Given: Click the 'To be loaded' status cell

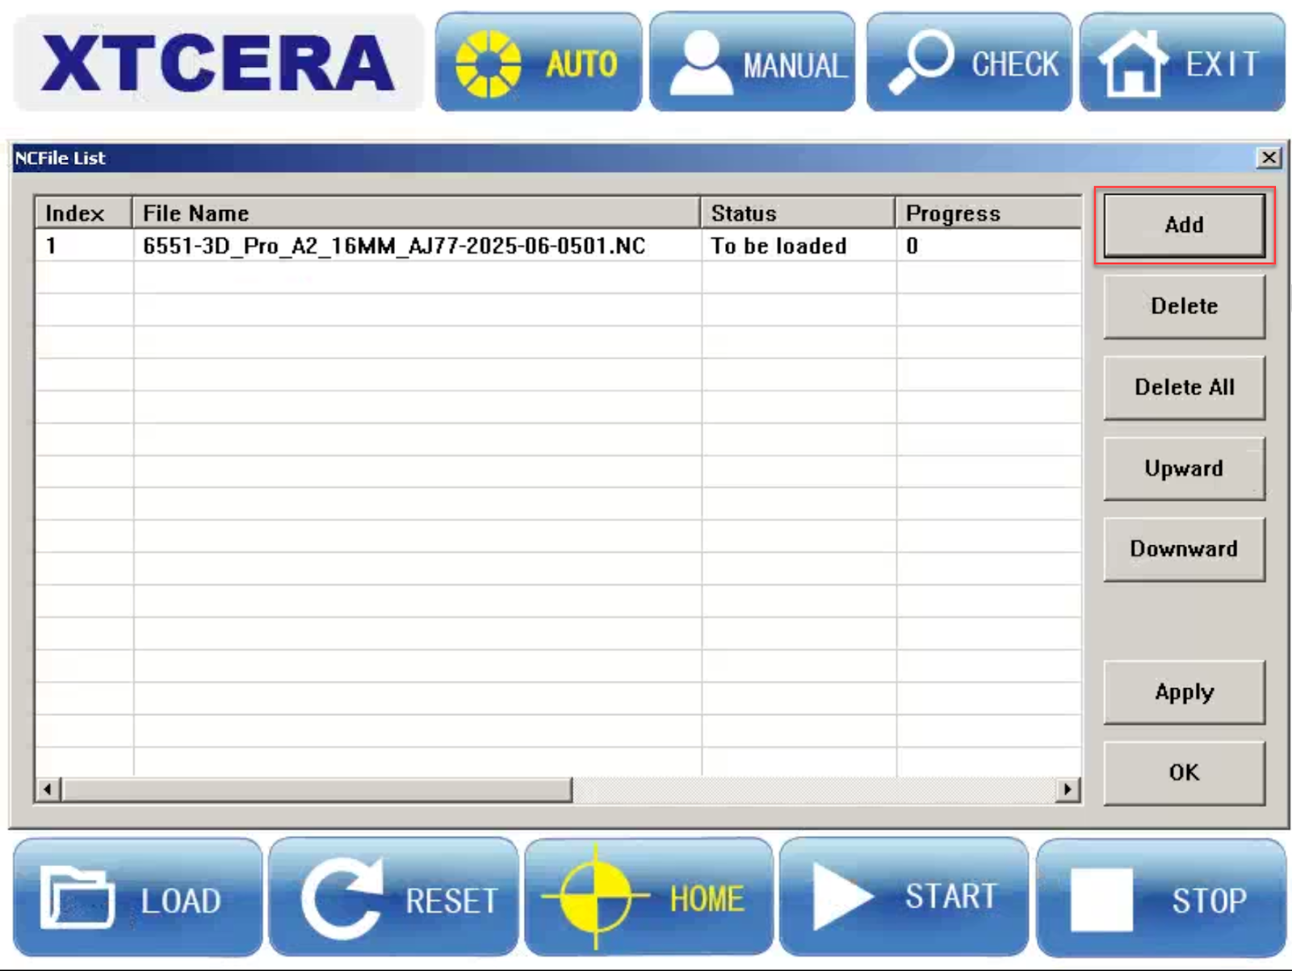Looking at the screenshot, I should tap(799, 246).
